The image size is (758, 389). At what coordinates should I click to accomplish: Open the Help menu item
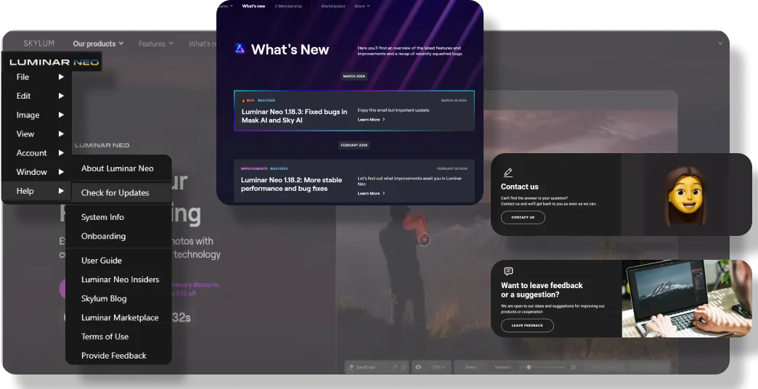(37, 191)
